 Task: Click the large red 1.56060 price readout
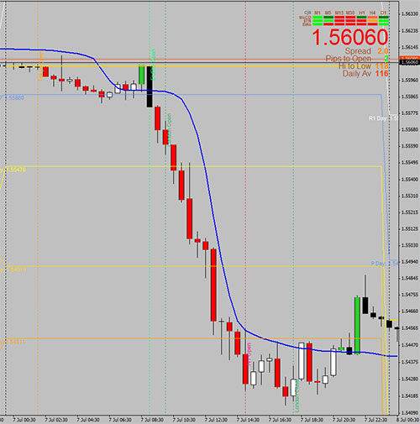tap(350, 37)
